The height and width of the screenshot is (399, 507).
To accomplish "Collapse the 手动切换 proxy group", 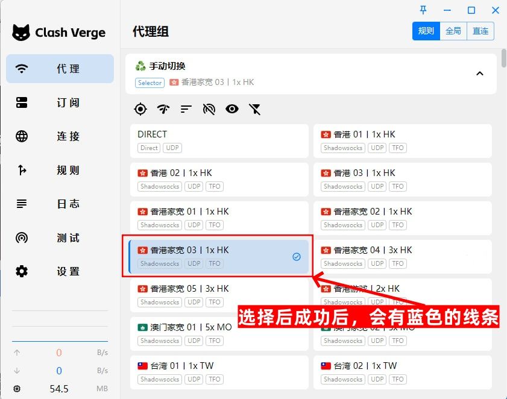I will pyautogui.click(x=479, y=73).
